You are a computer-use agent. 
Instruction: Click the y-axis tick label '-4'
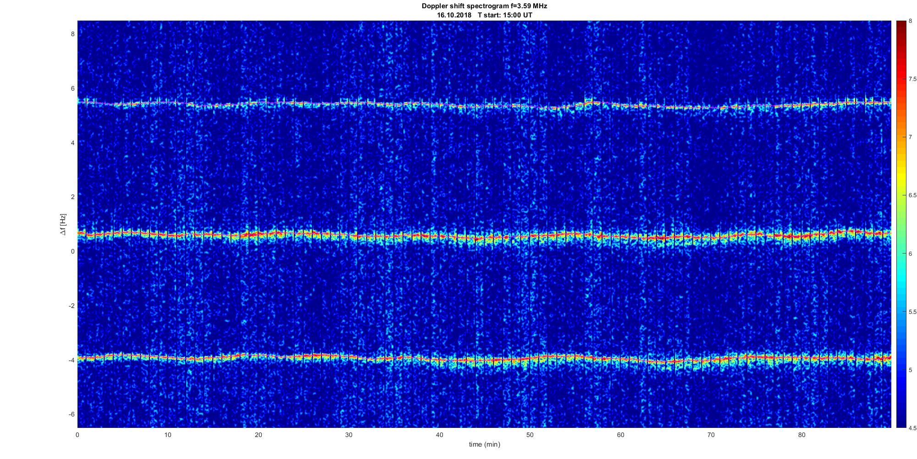(71, 360)
